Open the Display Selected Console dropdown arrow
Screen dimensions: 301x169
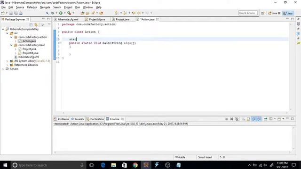point(275,119)
